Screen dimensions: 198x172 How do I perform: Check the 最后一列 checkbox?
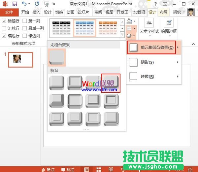click(x=25, y=28)
